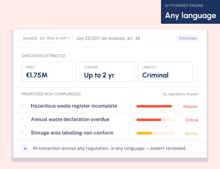Screen dimensions: 220x169
Task: Select Annual waste declaration overdue row
Action: click(110, 119)
